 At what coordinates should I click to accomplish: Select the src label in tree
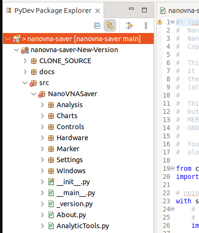44,83
